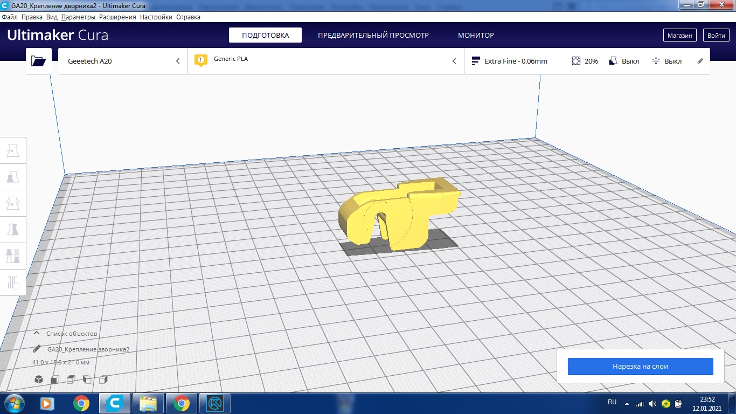Click the Нарезка на слои slice button
This screenshot has height=414, width=736.
click(640, 366)
